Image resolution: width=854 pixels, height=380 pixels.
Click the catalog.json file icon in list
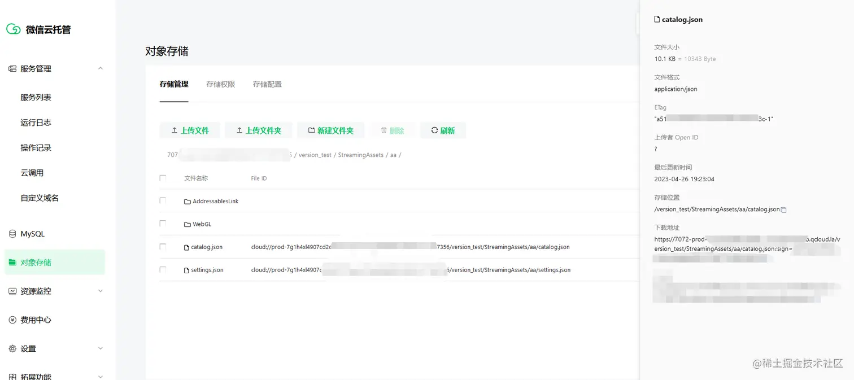click(x=187, y=247)
